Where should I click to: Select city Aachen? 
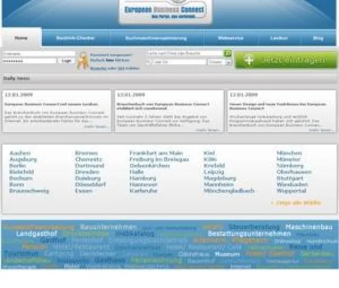pyautogui.click(x=20, y=153)
